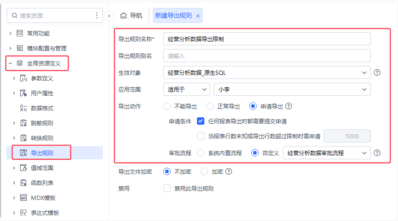Expand the 用户属性 tree node
The height and width of the screenshot is (221, 398).
coord(14,93)
